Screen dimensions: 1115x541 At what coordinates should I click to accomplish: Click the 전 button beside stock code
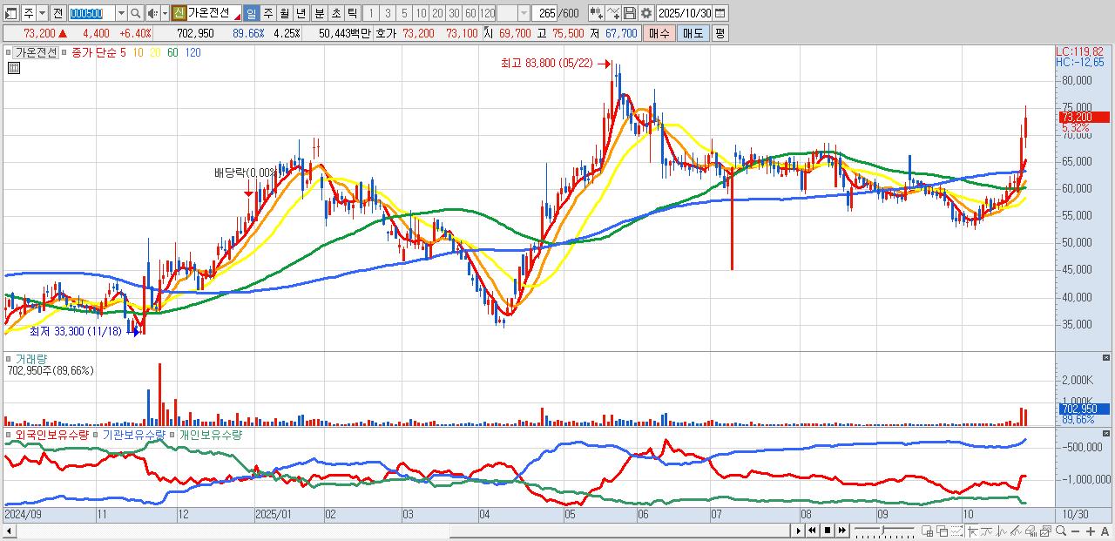57,13
